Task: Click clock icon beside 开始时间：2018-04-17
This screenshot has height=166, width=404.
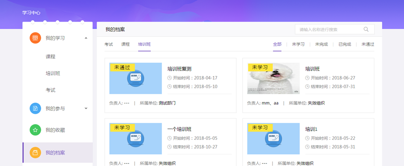Action: pyautogui.click(x=169, y=78)
